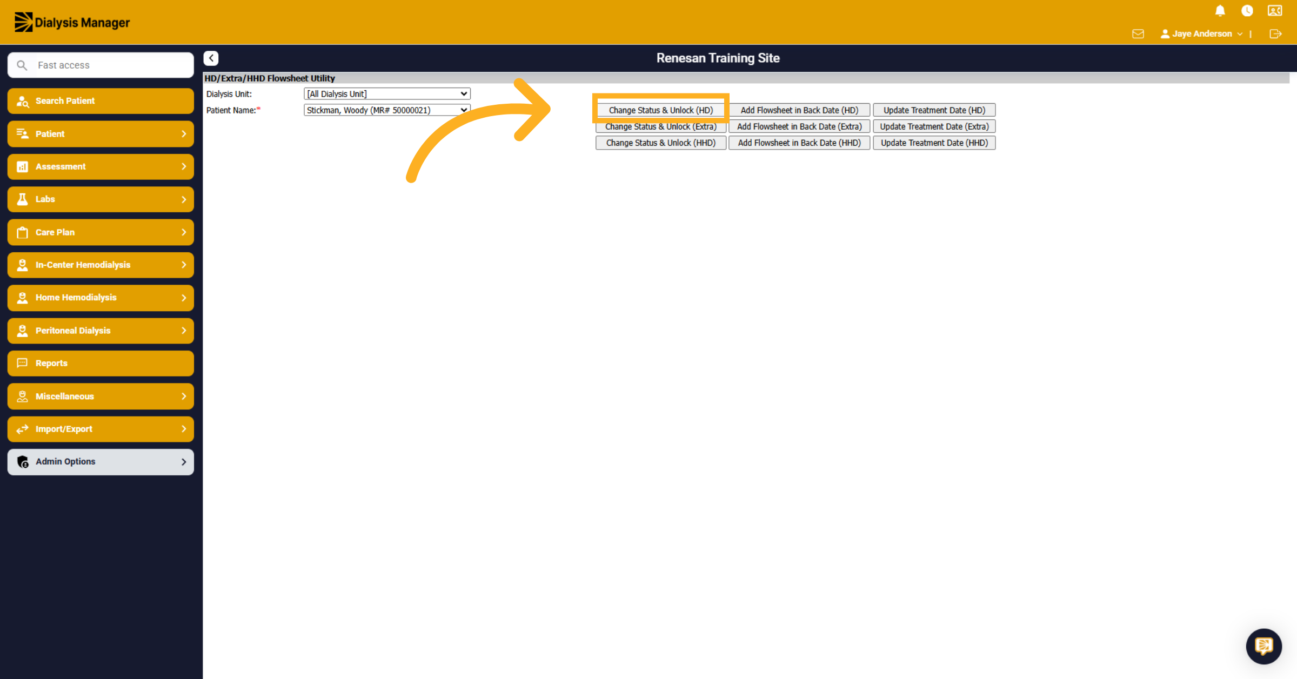Open the mail envelope icon
Viewport: 1297px width, 679px height.
point(1138,34)
